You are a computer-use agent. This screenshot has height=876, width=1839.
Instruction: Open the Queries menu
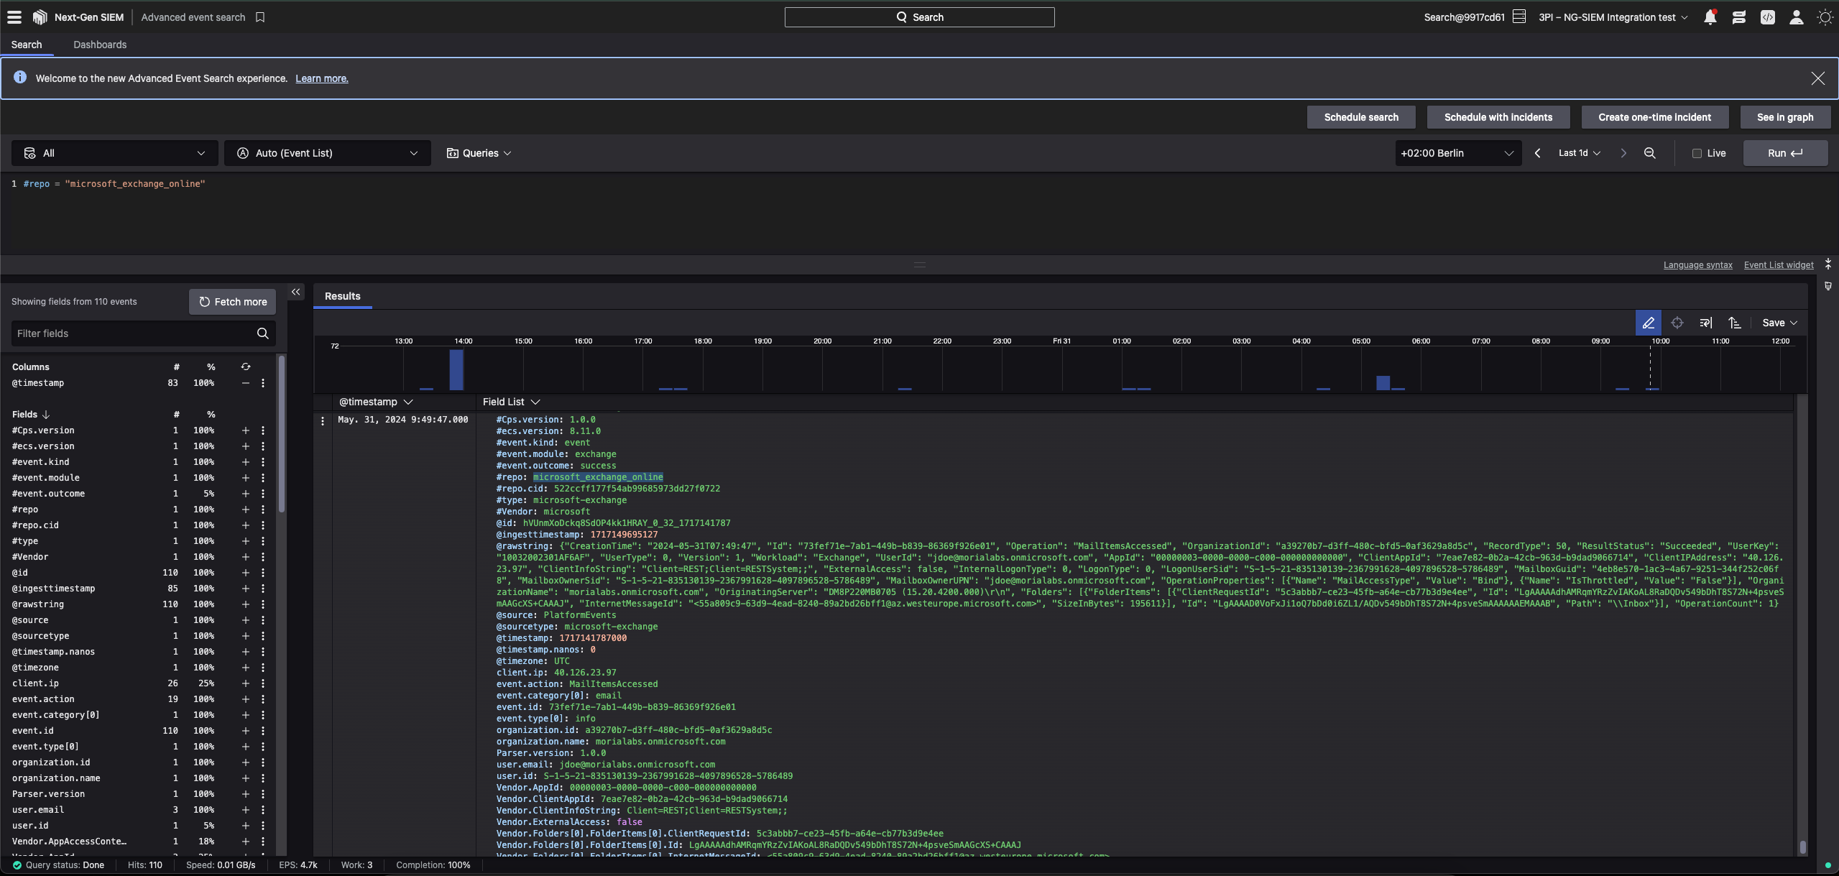click(x=479, y=153)
